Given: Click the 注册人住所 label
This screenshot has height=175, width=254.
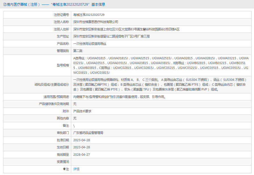Looking at the screenshot, I should 61,29.
